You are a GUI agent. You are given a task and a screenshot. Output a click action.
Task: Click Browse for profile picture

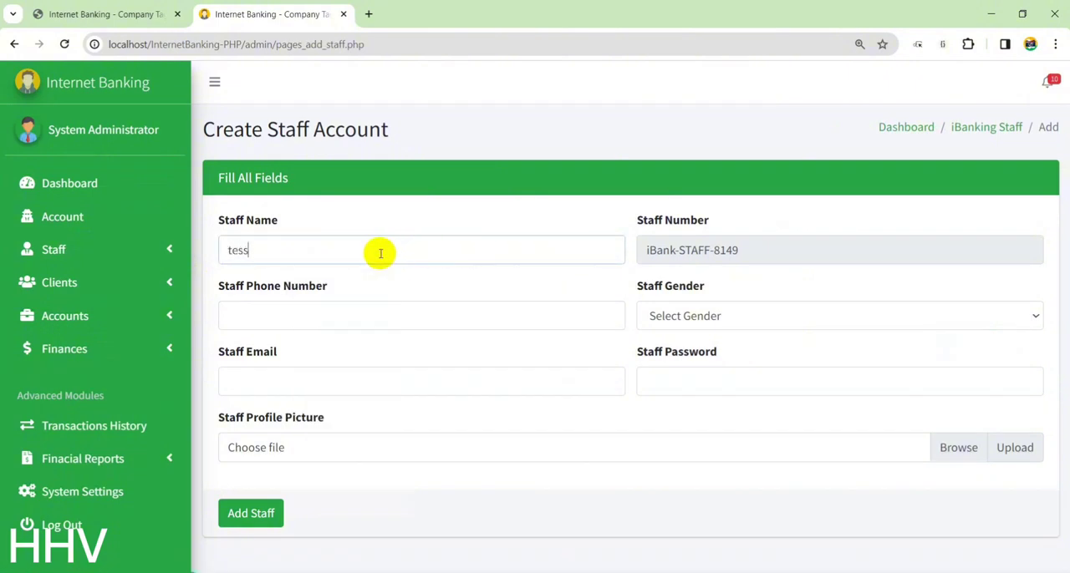click(959, 447)
